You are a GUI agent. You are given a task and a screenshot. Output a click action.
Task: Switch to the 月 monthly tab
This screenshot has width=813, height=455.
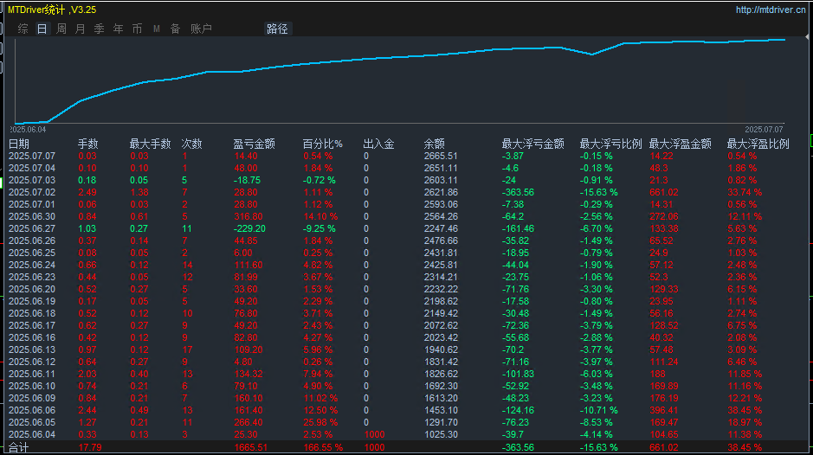[x=80, y=29]
